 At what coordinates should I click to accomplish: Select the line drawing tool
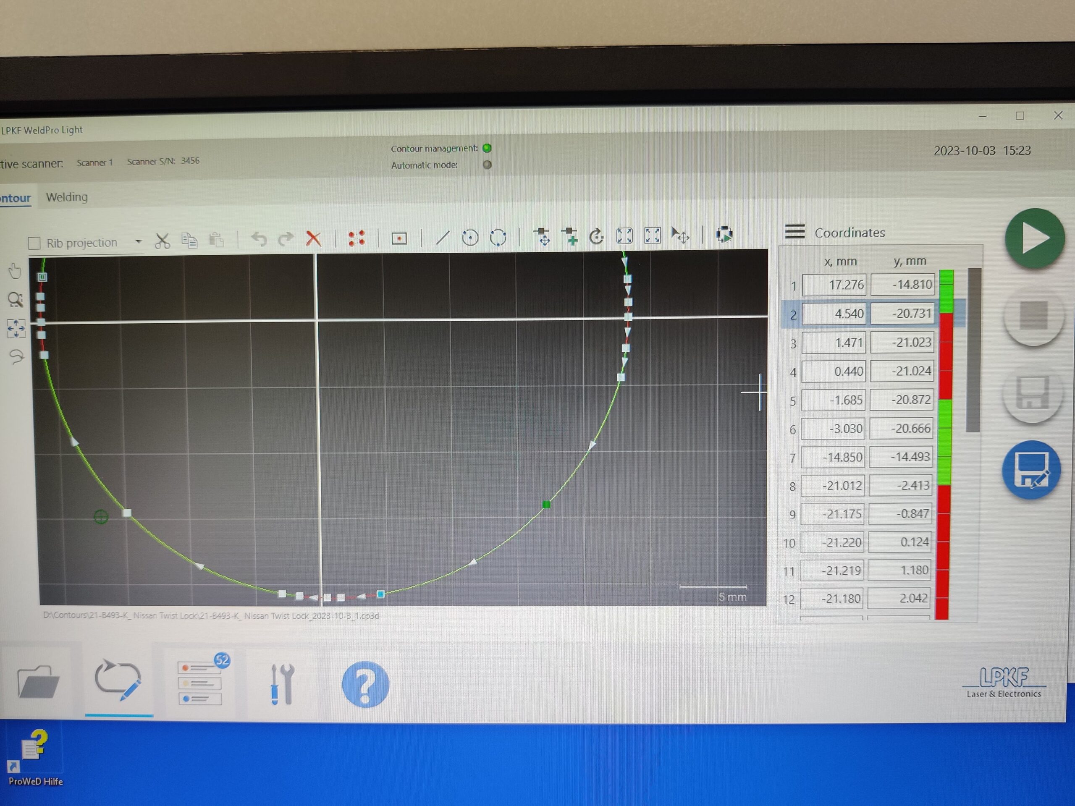point(442,238)
